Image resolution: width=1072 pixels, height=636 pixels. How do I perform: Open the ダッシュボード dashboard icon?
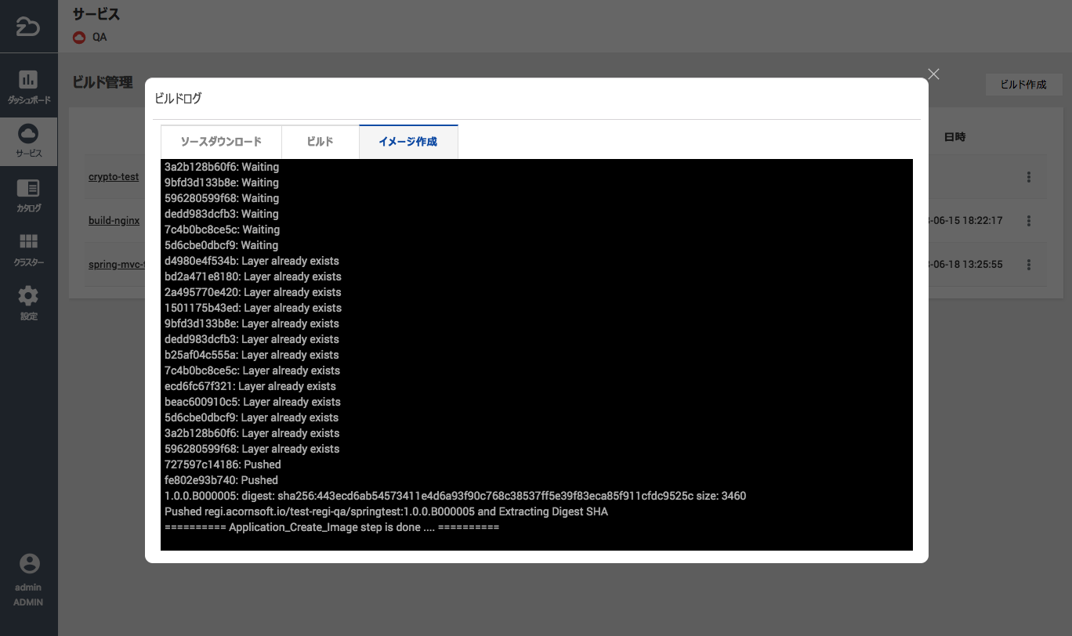tap(28, 80)
